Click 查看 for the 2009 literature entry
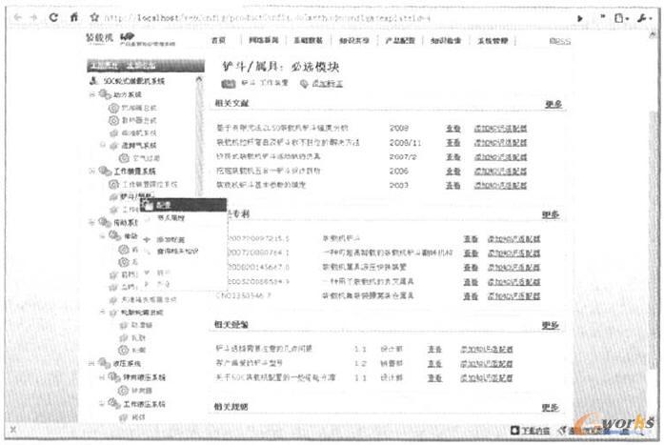This screenshot has height=445, width=664. (x=453, y=127)
